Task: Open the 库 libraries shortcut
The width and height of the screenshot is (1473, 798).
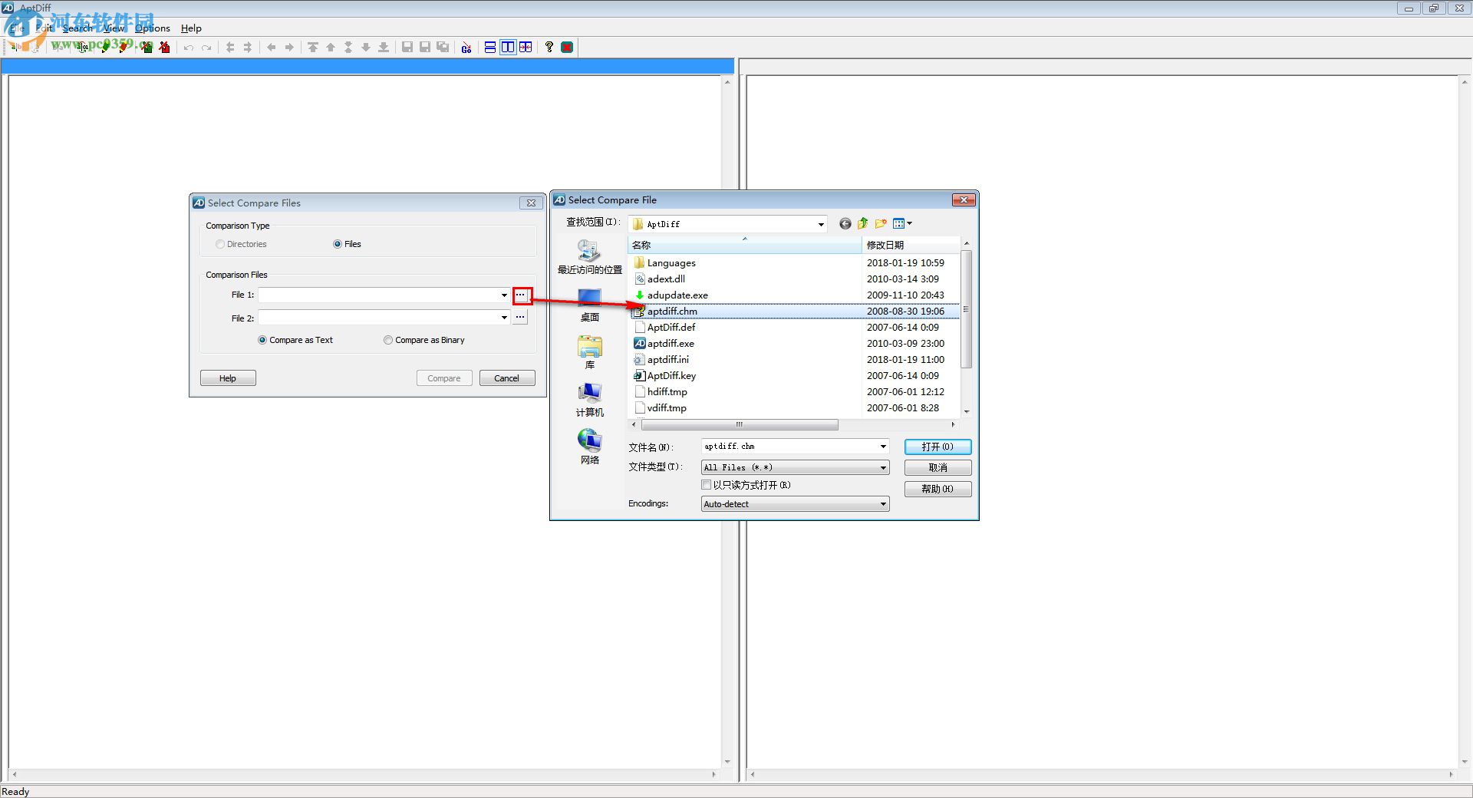Action: (x=589, y=353)
